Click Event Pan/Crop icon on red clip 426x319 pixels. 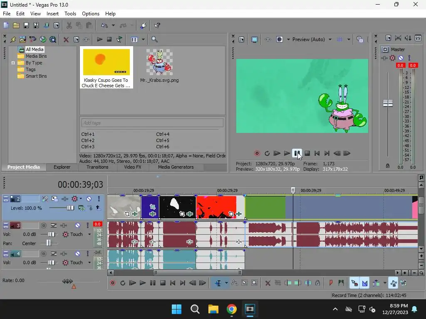click(231, 214)
